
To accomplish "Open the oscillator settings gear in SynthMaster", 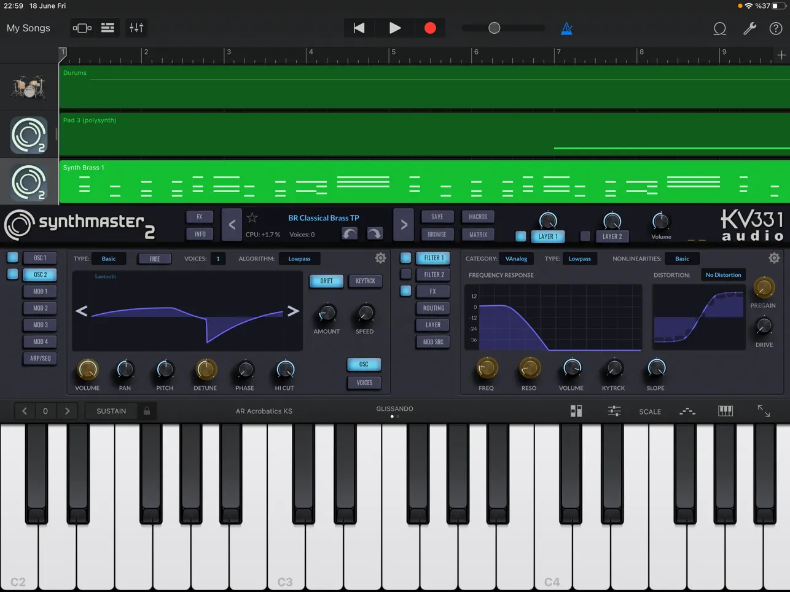I will (380, 258).
